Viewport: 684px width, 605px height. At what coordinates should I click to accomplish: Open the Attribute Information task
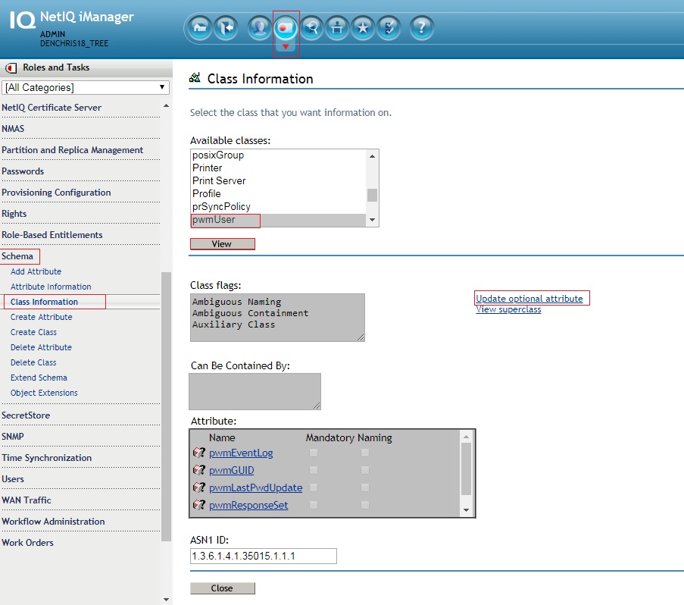point(51,287)
